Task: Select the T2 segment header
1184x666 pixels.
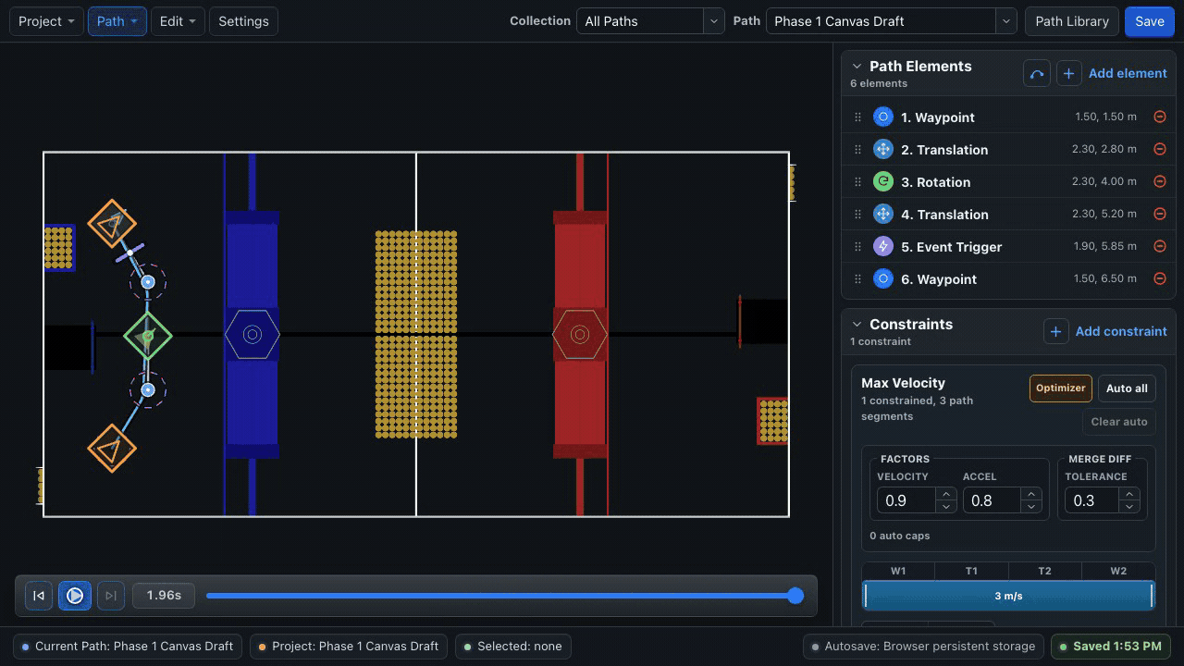Action: [1044, 571]
